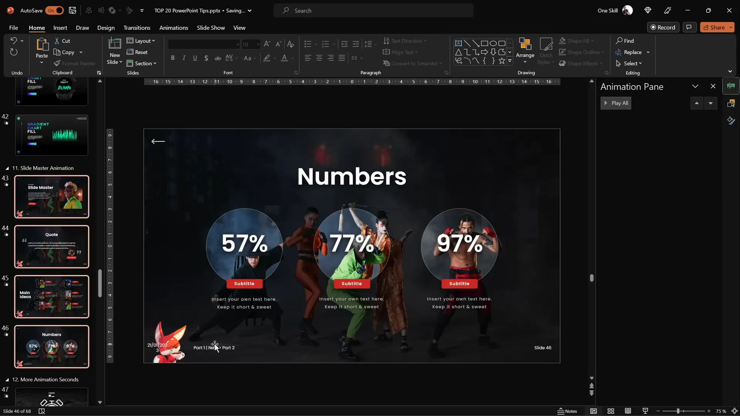740x416 pixels.
Task: Select the star shape in gallery
Action: click(502, 61)
